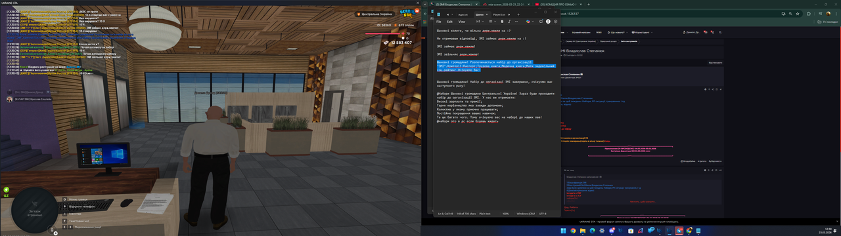Close the Шенон tab in Notepad
Viewport: 841px width, 236px height.
[487, 14]
